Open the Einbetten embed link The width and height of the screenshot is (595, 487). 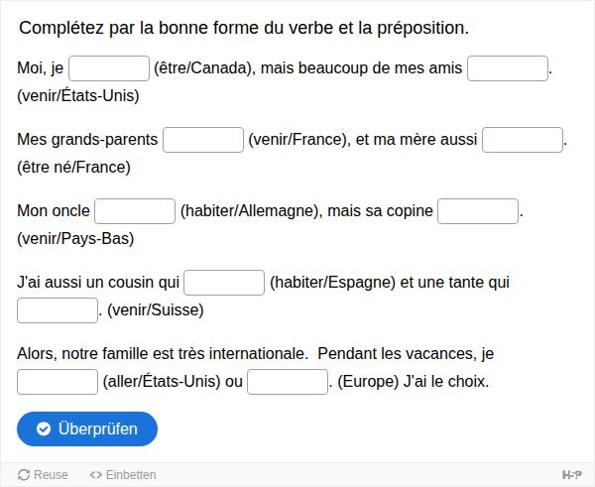pos(123,474)
